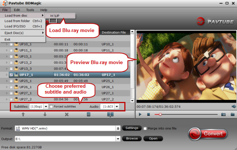Expand the UP11_1 row arrow
The height and width of the screenshot is (150, 237).
[7, 50]
